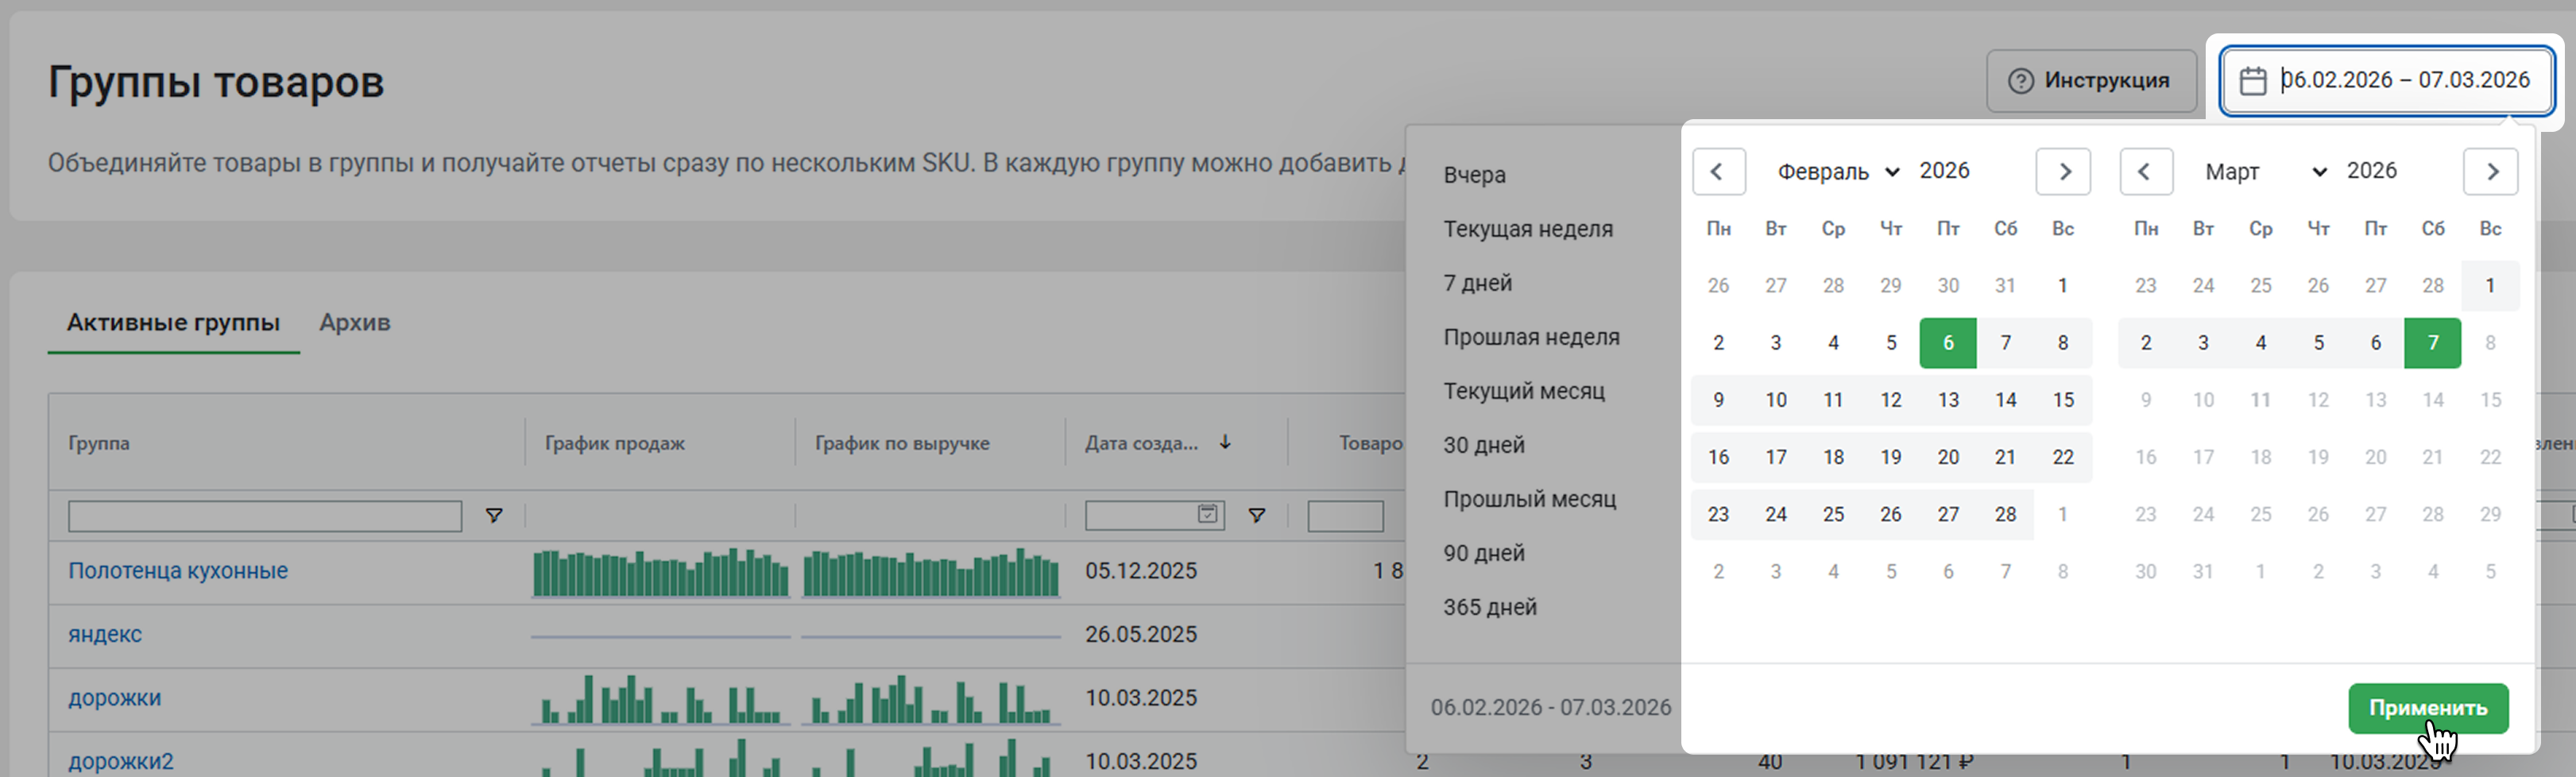Open filter icon for Дата создания column
2576x777 pixels.
point(1256,516)
